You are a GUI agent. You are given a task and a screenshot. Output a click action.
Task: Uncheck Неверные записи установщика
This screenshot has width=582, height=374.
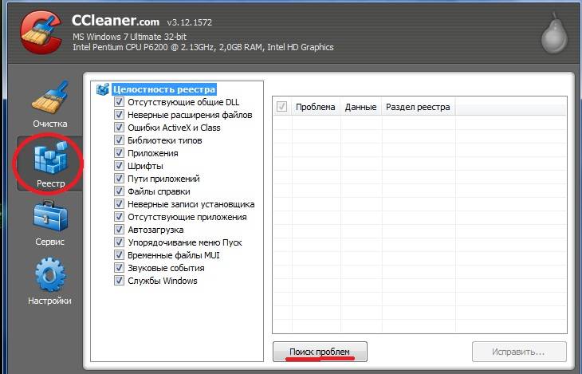click(119, 203)
